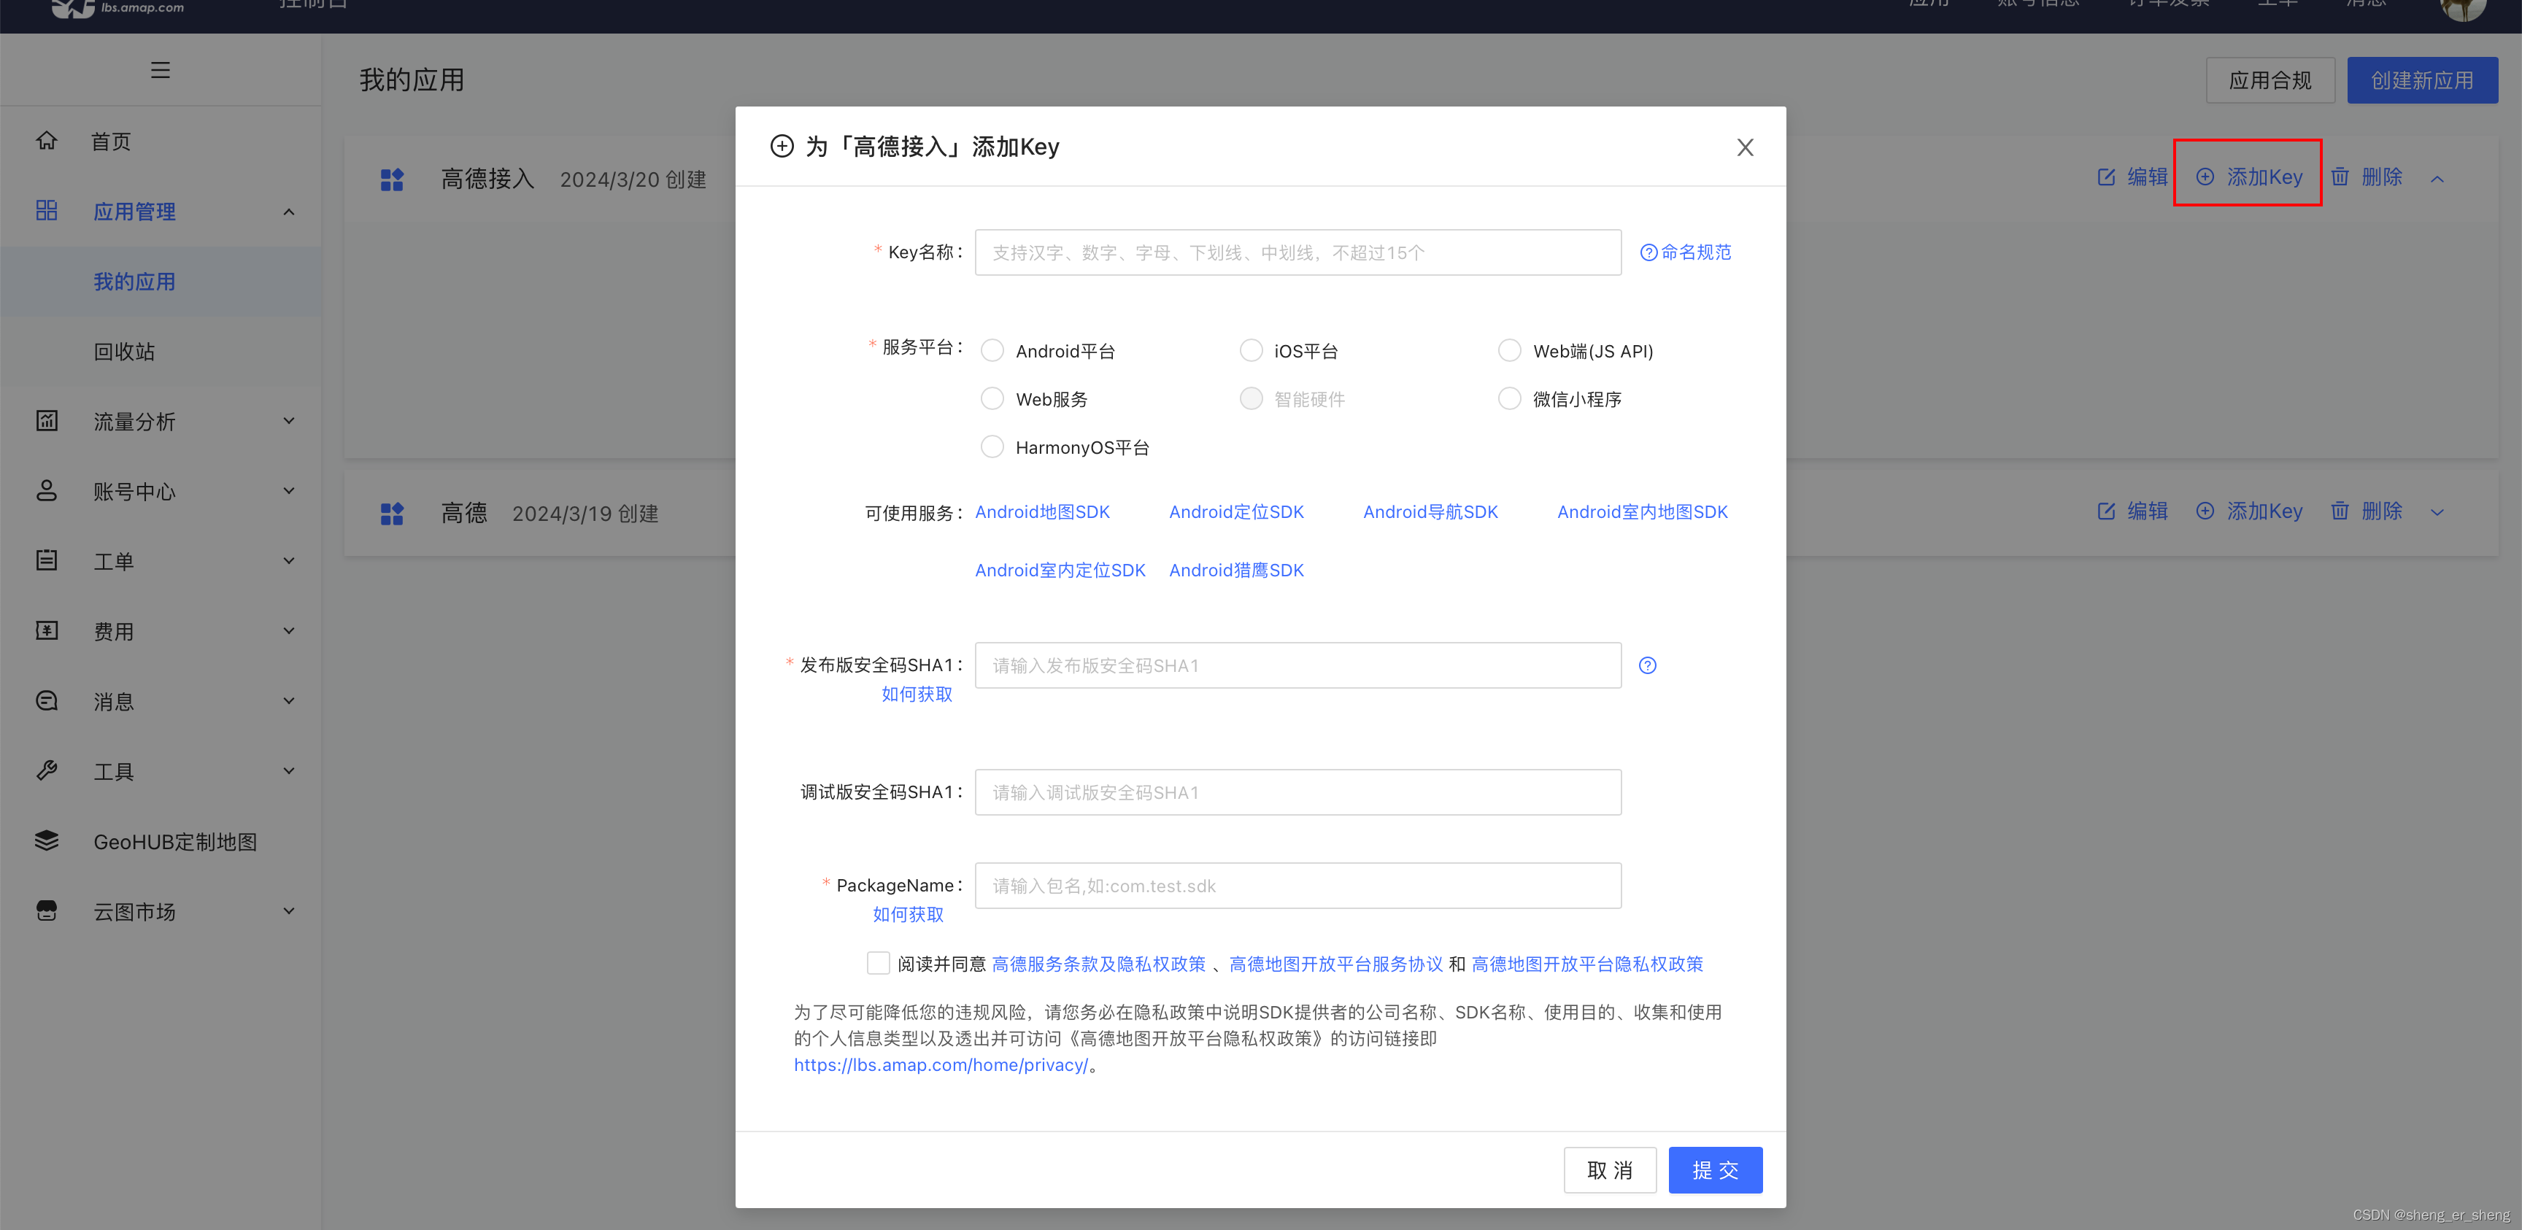The image size is (2522, 1230).
Task: Expand the 高德 application row chevron
Action: (2437, 511)
